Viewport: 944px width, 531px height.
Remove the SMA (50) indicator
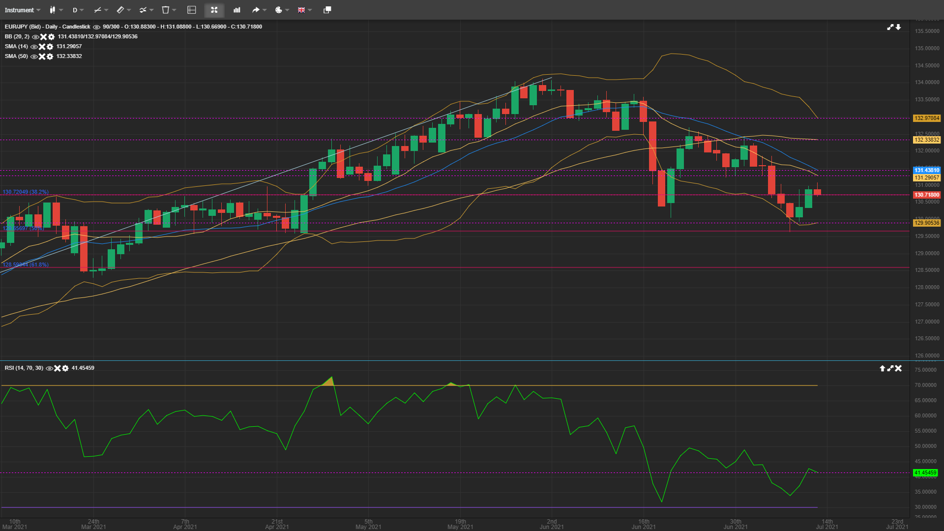42,57
